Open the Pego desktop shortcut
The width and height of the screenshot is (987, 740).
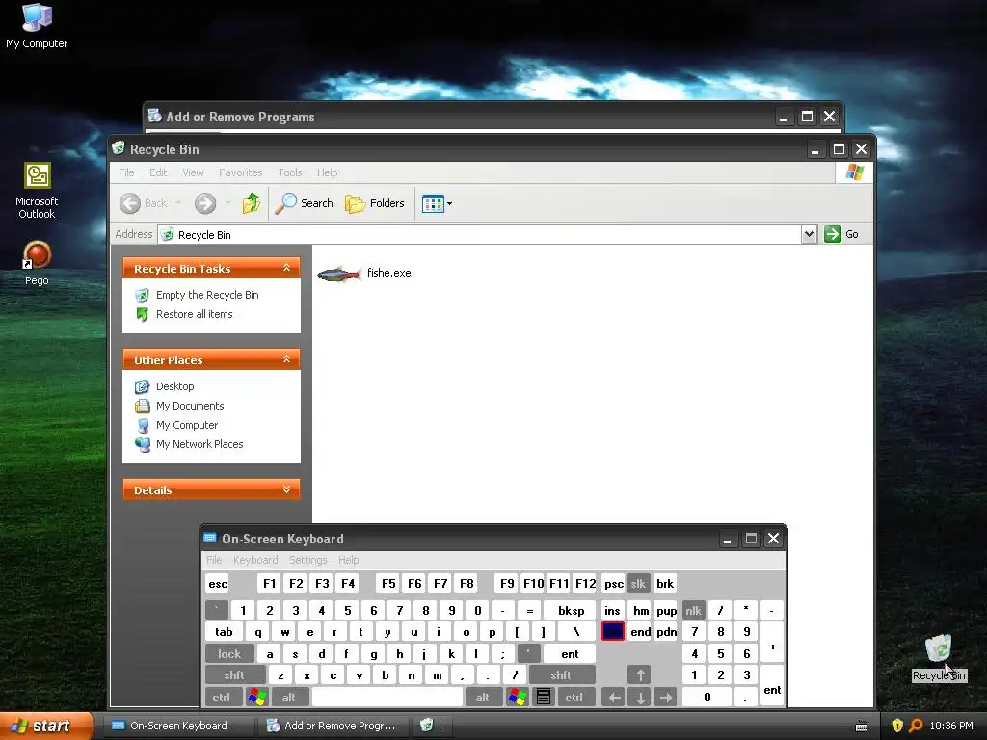click(37, 264)
